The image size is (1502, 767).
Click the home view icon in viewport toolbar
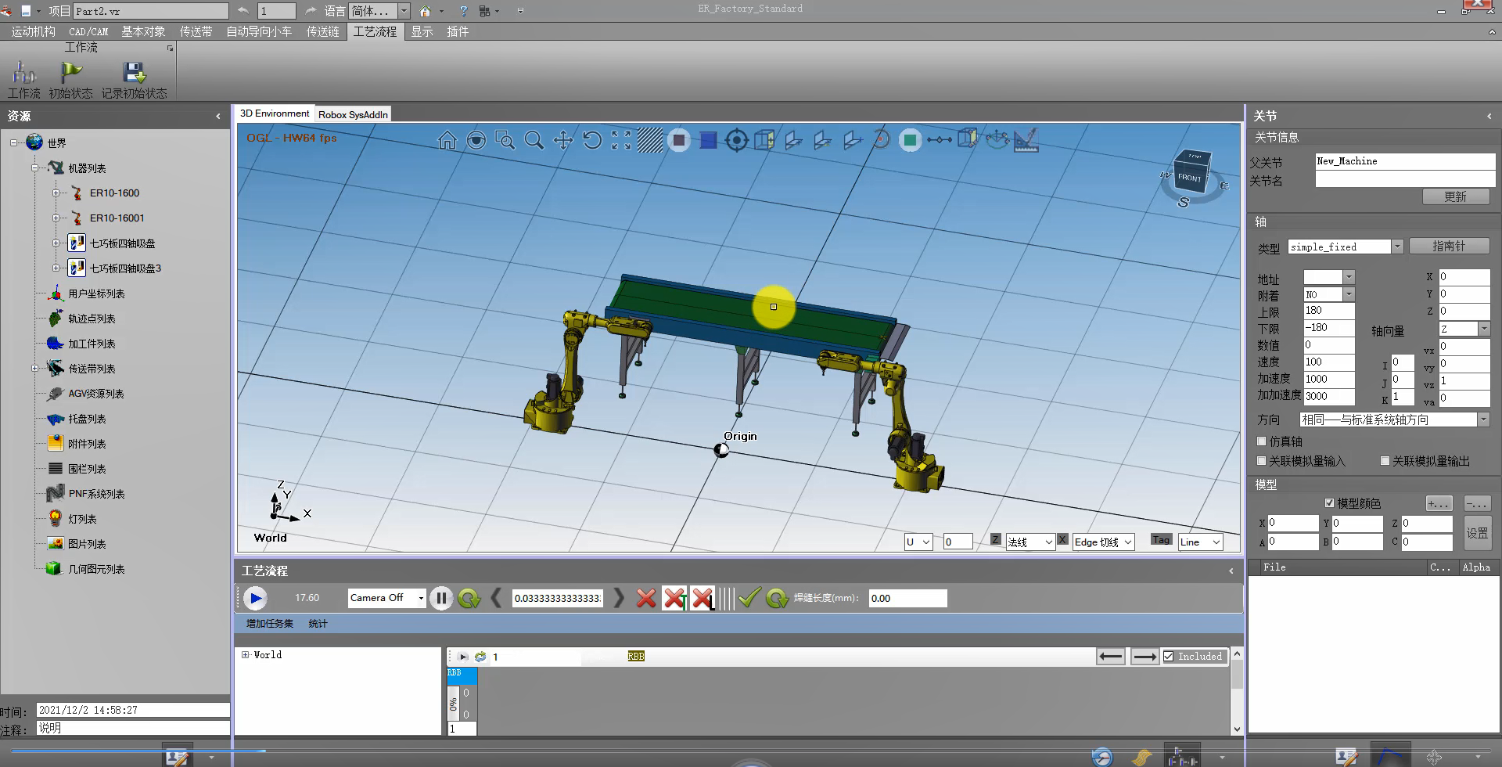pos(447,140)
